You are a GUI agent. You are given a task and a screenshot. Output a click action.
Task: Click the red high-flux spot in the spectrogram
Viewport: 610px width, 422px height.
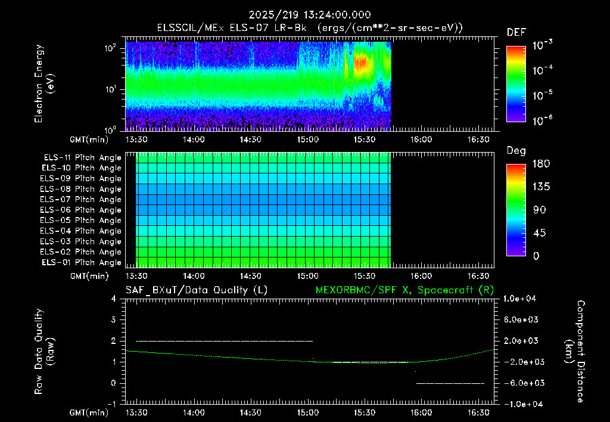pyautogui.click(x=361, y=63)
